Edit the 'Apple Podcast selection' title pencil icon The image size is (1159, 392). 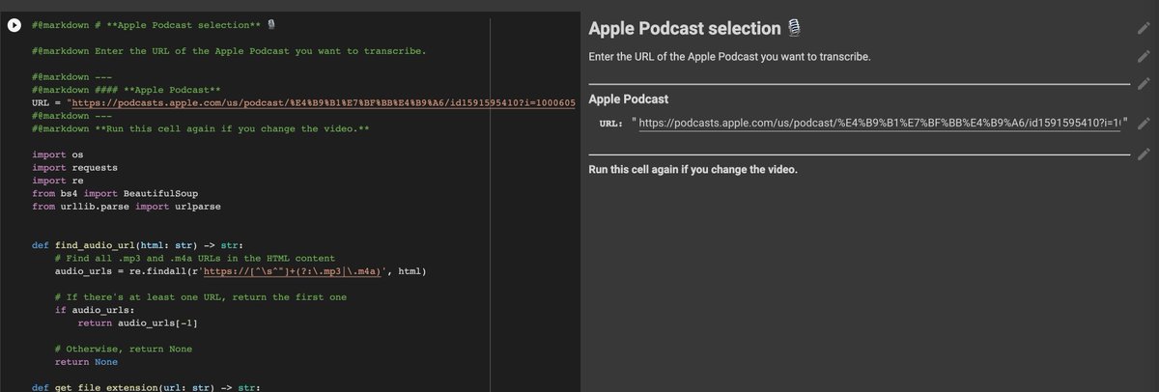(x=1144, y=29)
